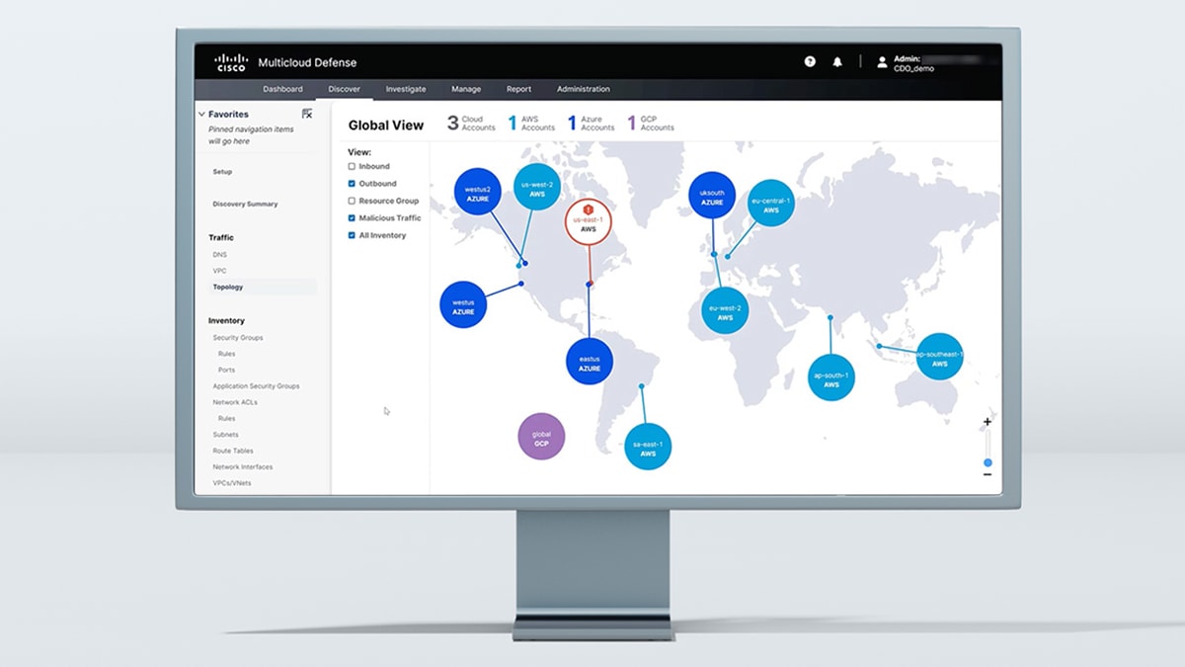
Task: Collapse the Favorites section chevron
Action: (201, 115)
